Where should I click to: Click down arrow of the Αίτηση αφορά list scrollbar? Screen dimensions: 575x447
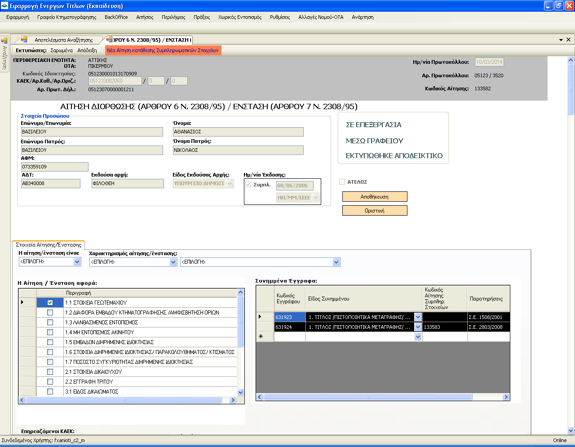[240, 392]
